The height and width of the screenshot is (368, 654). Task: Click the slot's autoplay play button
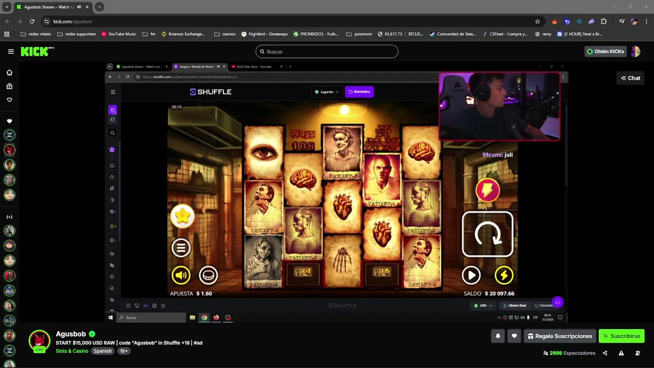tap(471, 275)
